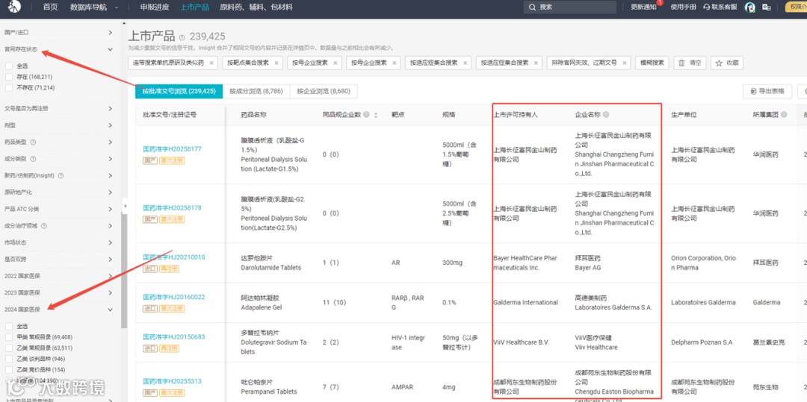Open the user avatar menu
This screenshot has height=402, width=807.
[x=750, y=7]
